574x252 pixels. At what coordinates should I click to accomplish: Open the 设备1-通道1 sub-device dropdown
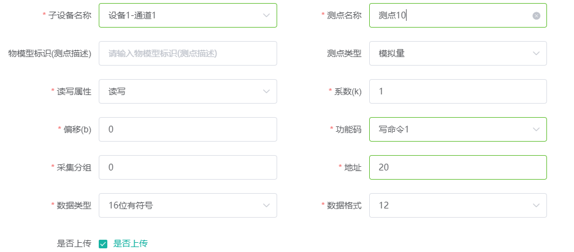[188, 15]
